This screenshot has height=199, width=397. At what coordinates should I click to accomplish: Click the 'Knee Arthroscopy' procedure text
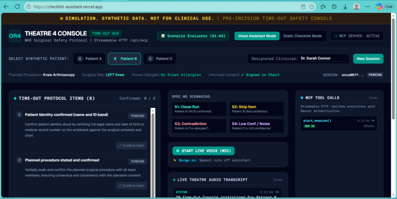point(59,75)
